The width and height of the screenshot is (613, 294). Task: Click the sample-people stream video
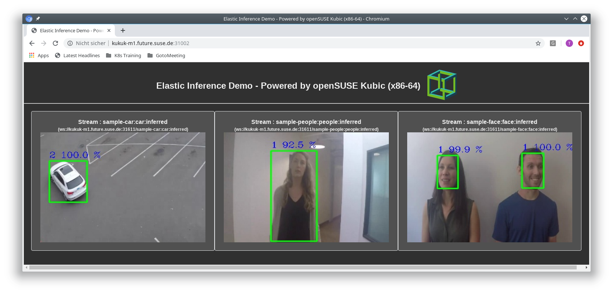coord(306,187)
